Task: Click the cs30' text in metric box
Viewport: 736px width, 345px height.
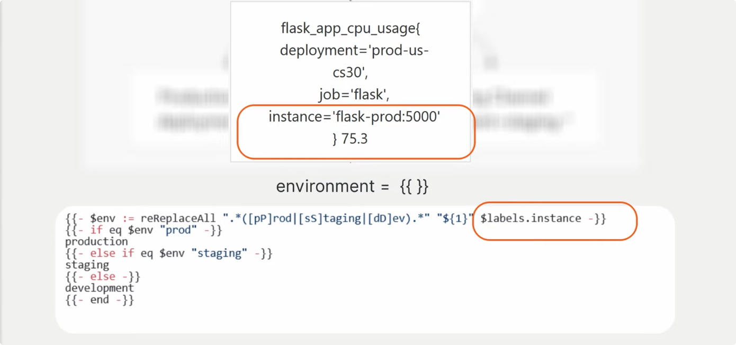Action: coord(350,72)
